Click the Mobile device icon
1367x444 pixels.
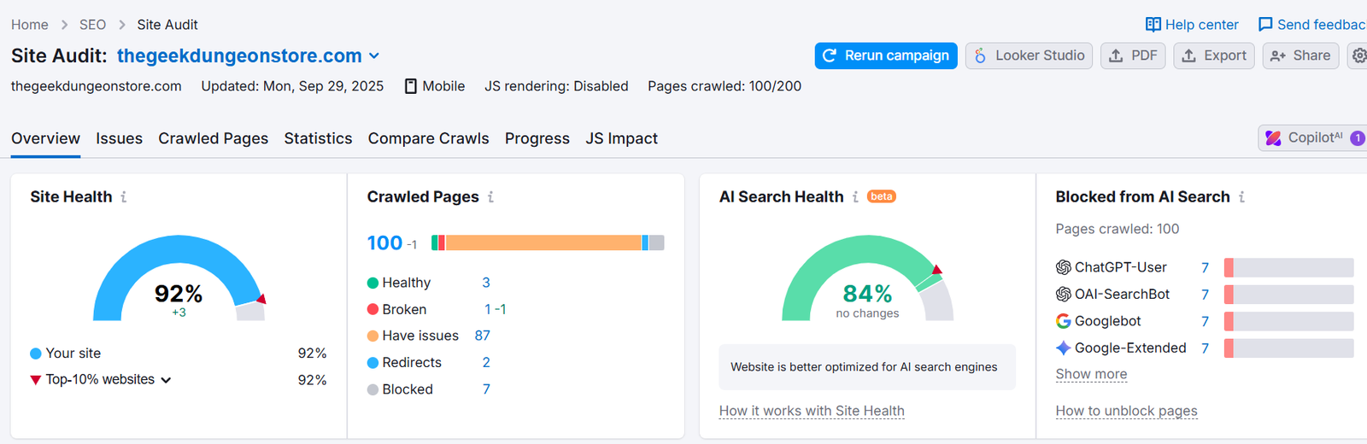[410, 86]
